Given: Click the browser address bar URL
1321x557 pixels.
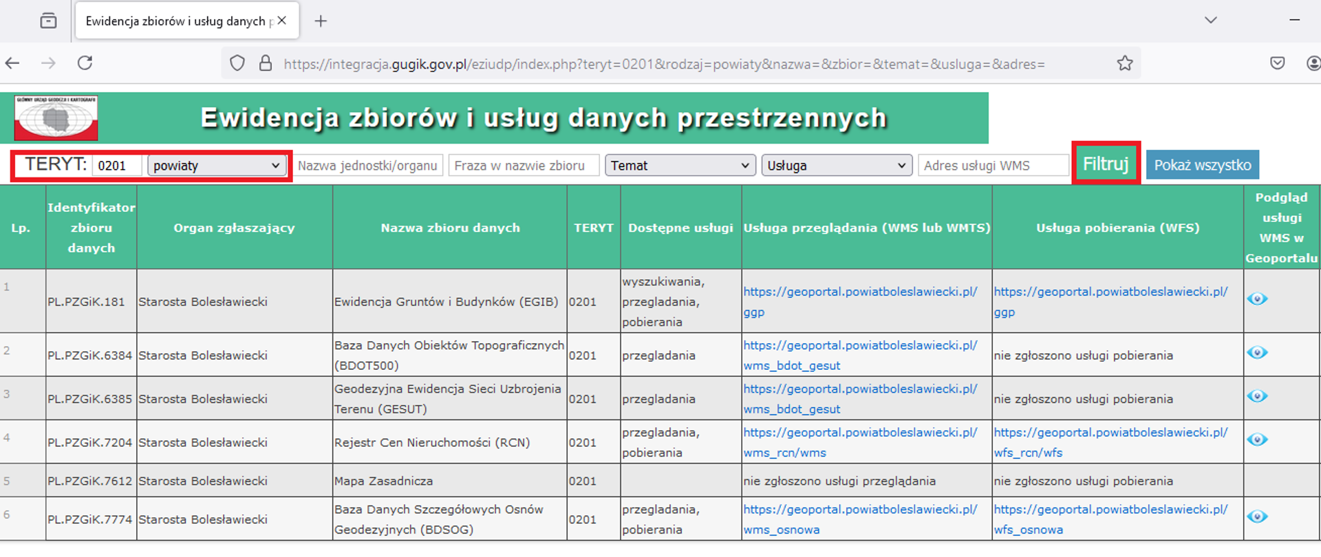Looking at the screenshot, I should (x=664, y=64).
